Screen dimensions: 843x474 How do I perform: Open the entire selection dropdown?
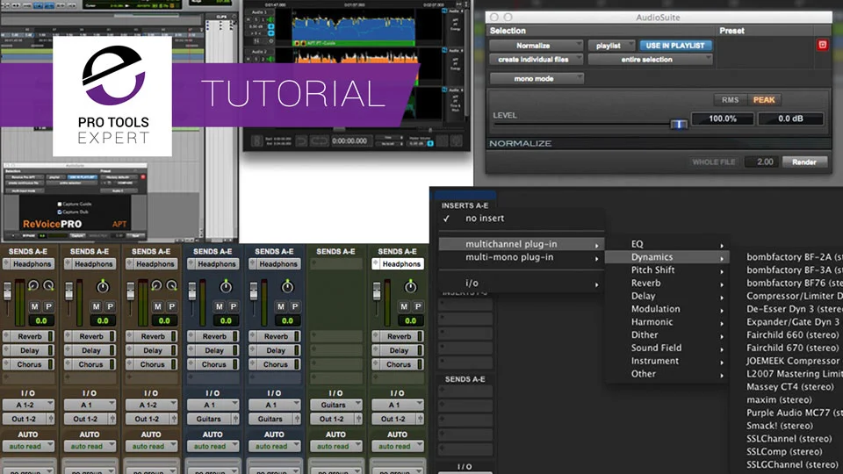tap(650, 60)
